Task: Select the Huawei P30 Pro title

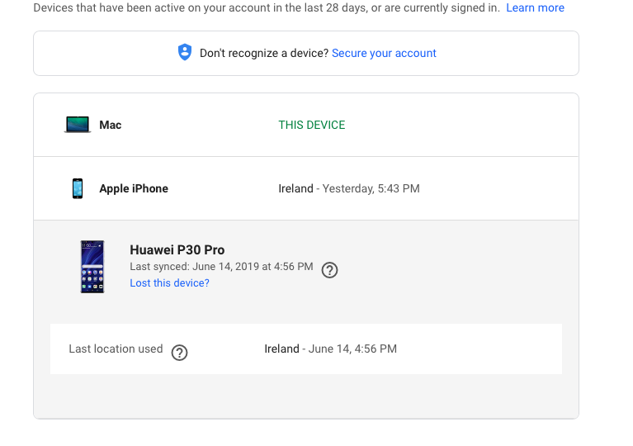Action: pyautogui.click(x=177, y=249)
